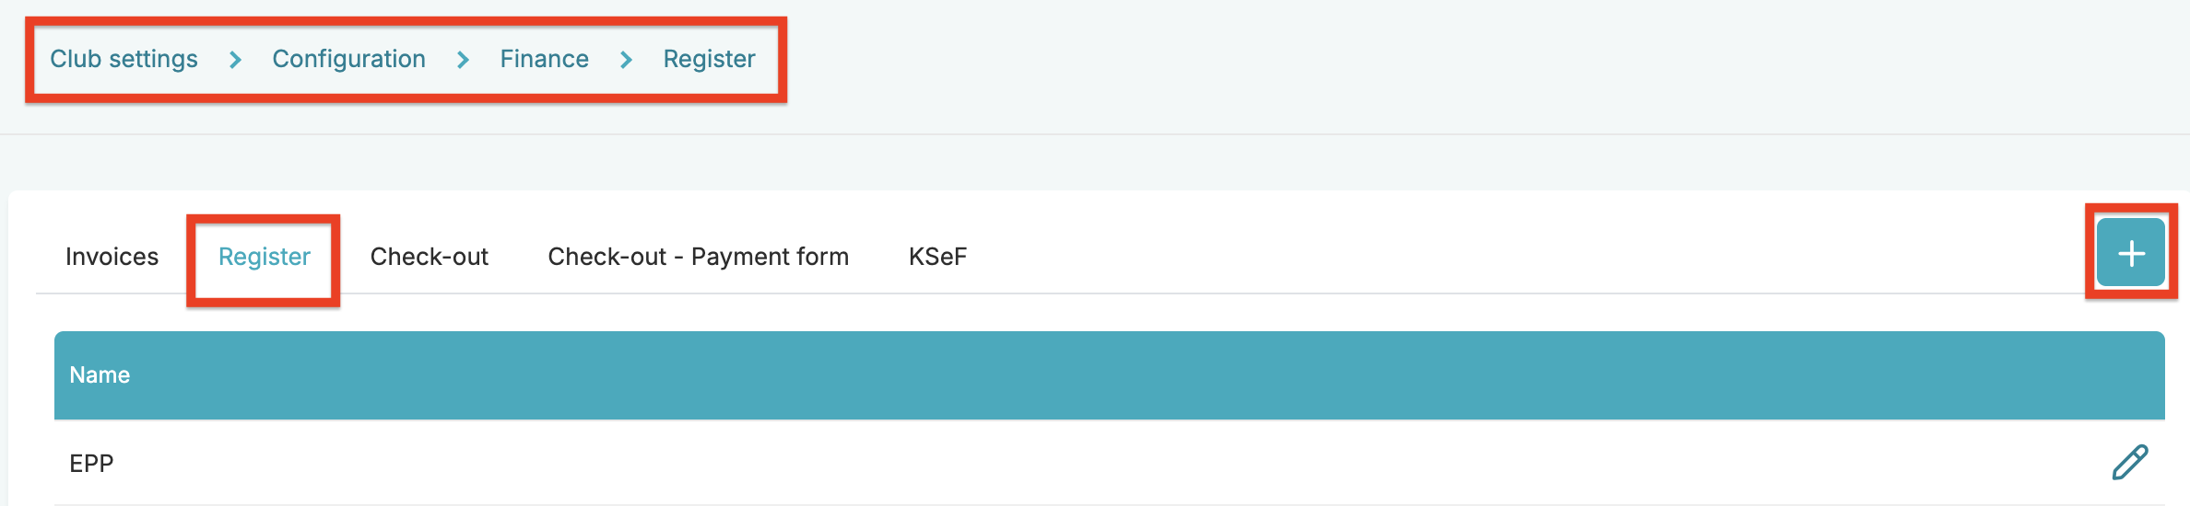Click the chevron after Configuration breadcrumb
The height and width of the screenshot is (506, 2190).
463,60
